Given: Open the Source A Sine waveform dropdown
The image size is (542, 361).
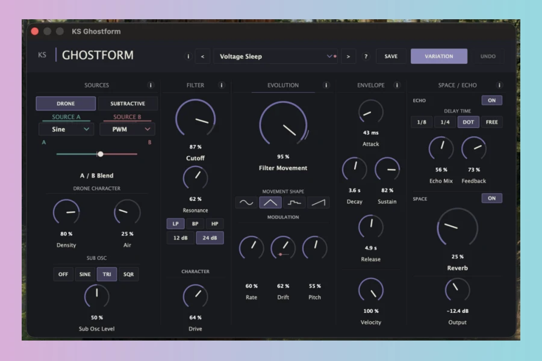Looking at the screenshot, I should 66,129.
